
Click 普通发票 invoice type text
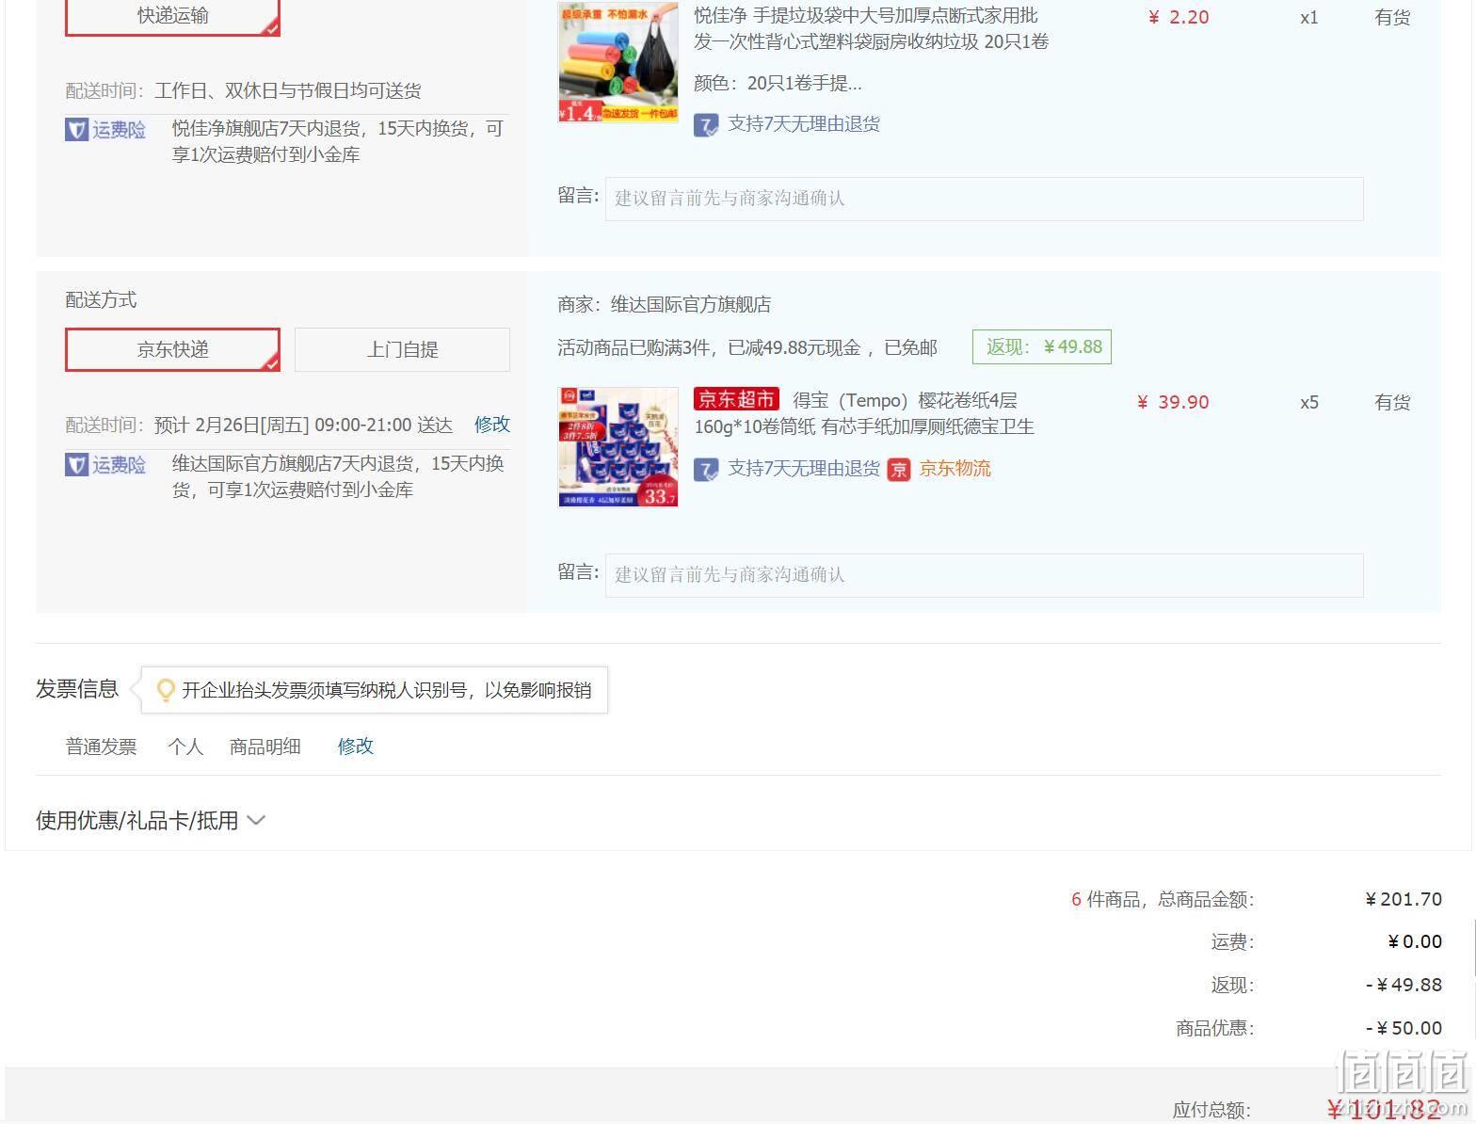click(101, 747)
